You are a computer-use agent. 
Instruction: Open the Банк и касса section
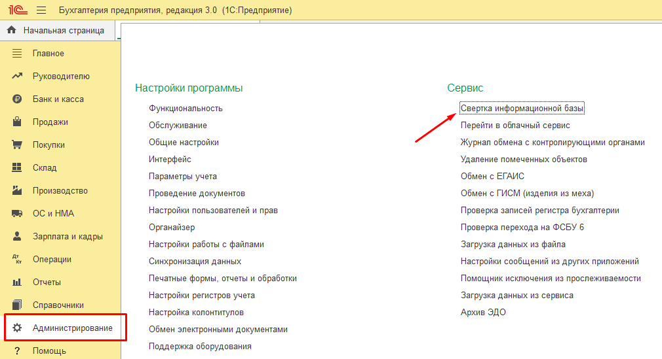point(58,99)
